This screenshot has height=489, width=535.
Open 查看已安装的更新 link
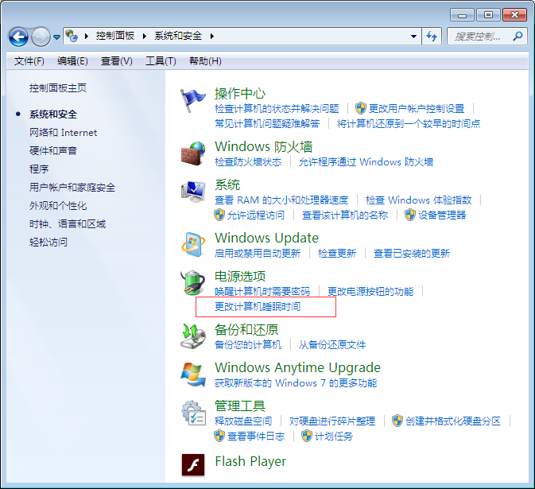(412, 253)
